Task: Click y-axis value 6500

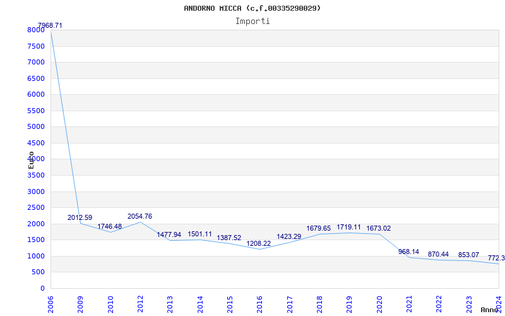Action: (36, 78)
